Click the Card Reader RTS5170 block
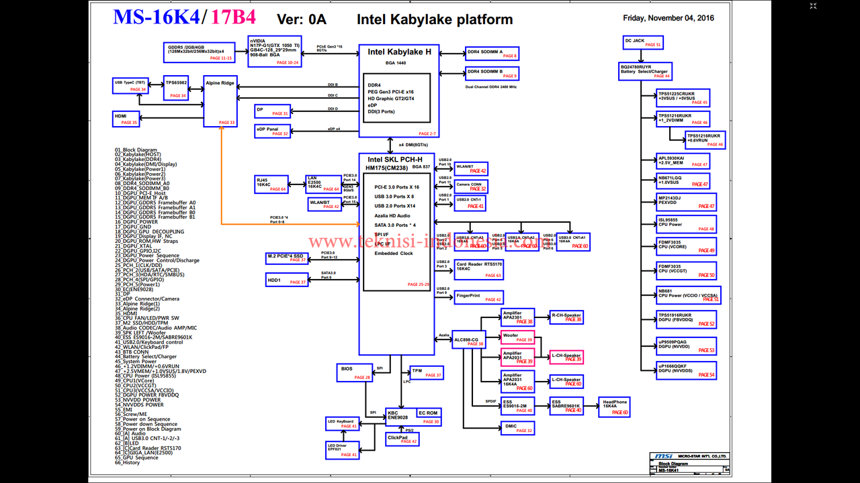The width and height of the screenshot is (860, 483). [x=478, y=270]
